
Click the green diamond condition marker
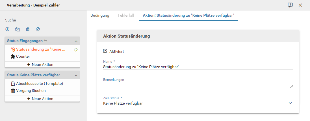75,49
